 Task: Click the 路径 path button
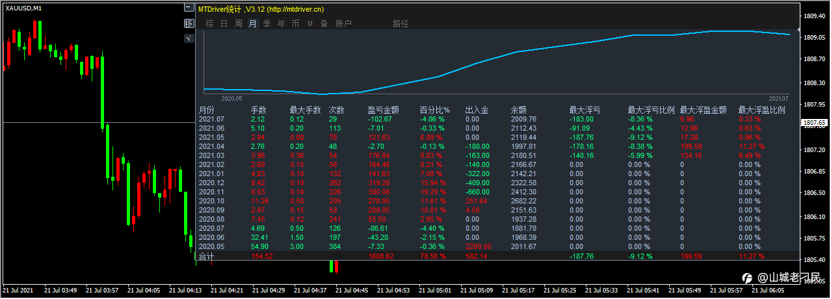[x=401, y=23]
